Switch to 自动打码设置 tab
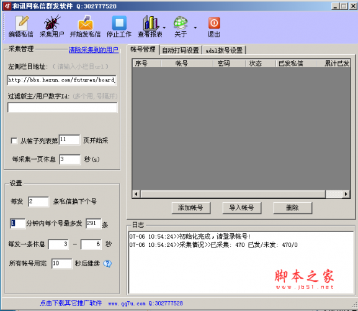Viewport: 358px width, 311px height. (x=181, y=50)
